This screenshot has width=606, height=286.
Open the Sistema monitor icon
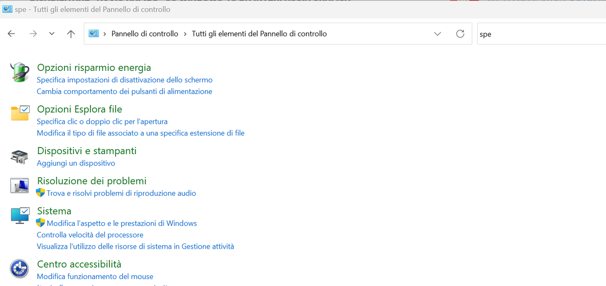[20, 215]
